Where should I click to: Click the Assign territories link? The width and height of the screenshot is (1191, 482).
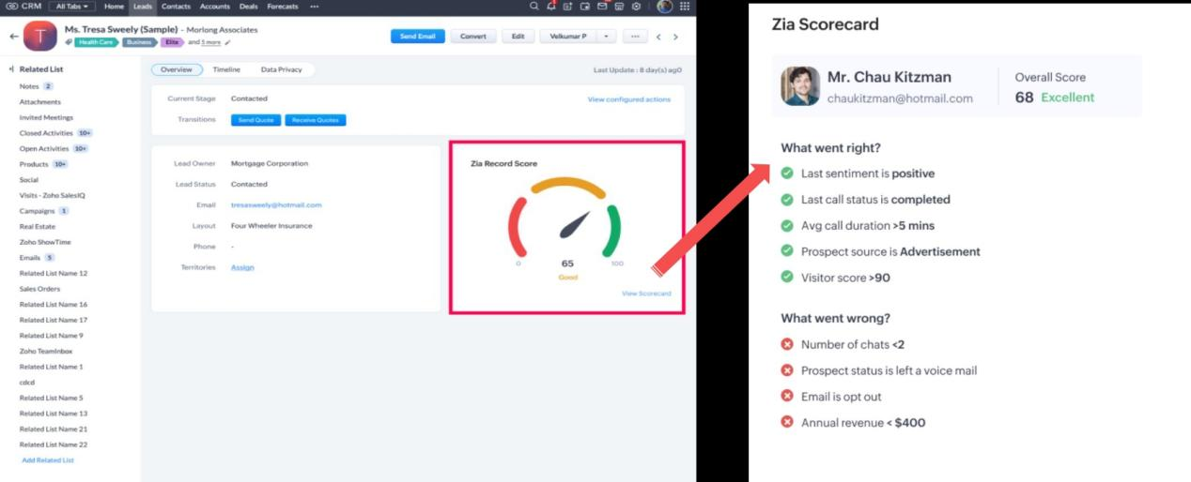(x=242, y=267)
